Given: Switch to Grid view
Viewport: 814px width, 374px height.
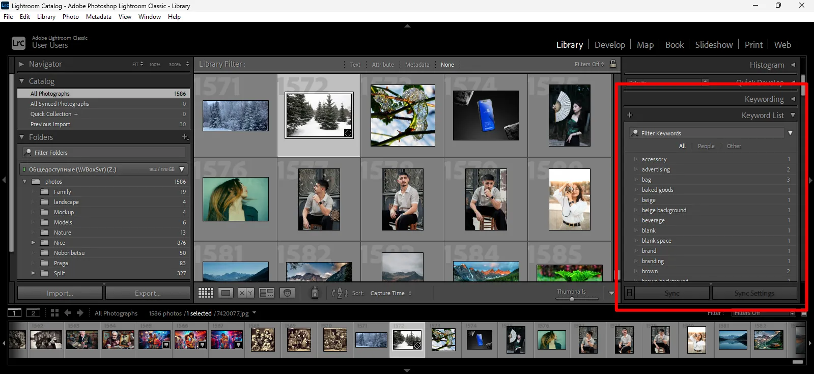Looking at the screenshot, I should click(x=206, y=293).
